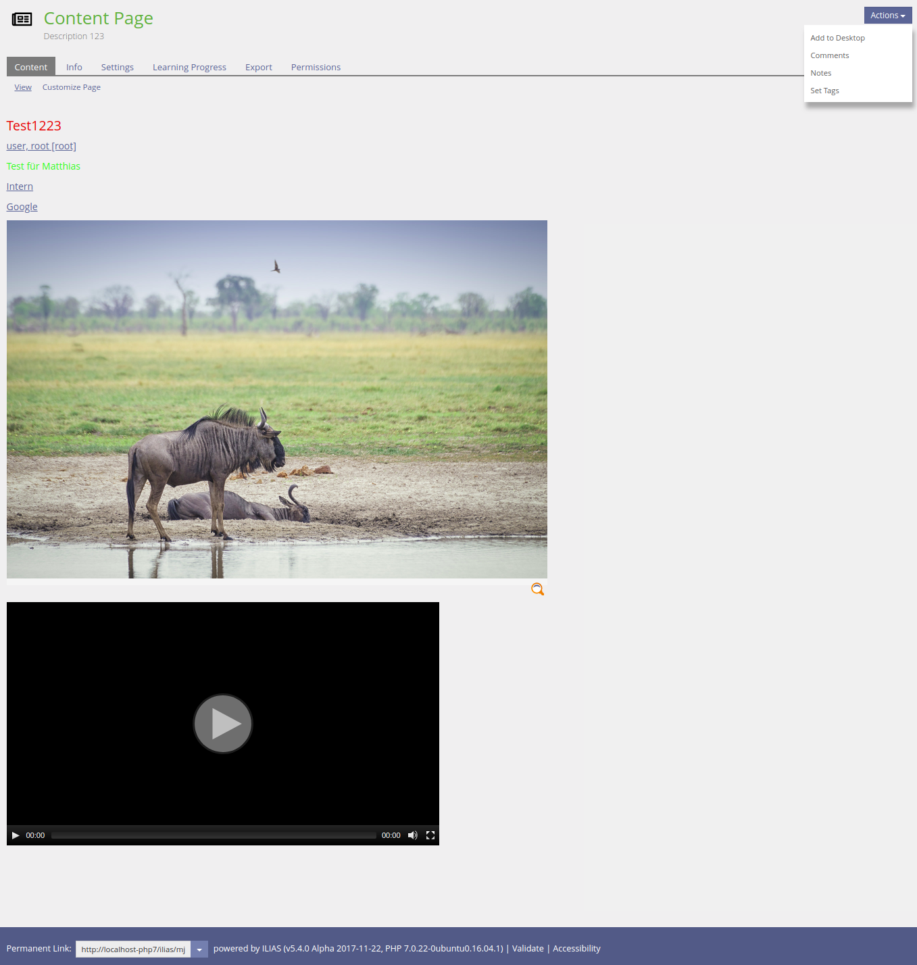This screenshot has width=917, height=965.
Task: Open the Google hyperlink
Action: tap(22, 207)
